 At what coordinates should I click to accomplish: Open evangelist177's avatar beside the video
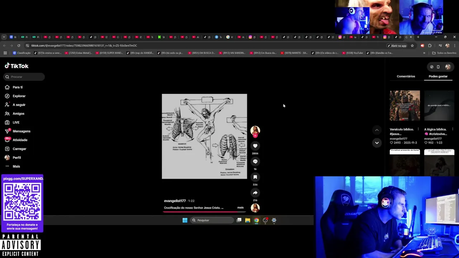point(255,130)
